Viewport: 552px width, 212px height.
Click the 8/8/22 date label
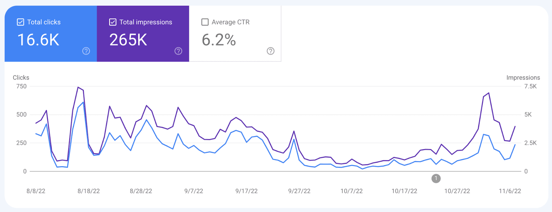click(36, 191)
